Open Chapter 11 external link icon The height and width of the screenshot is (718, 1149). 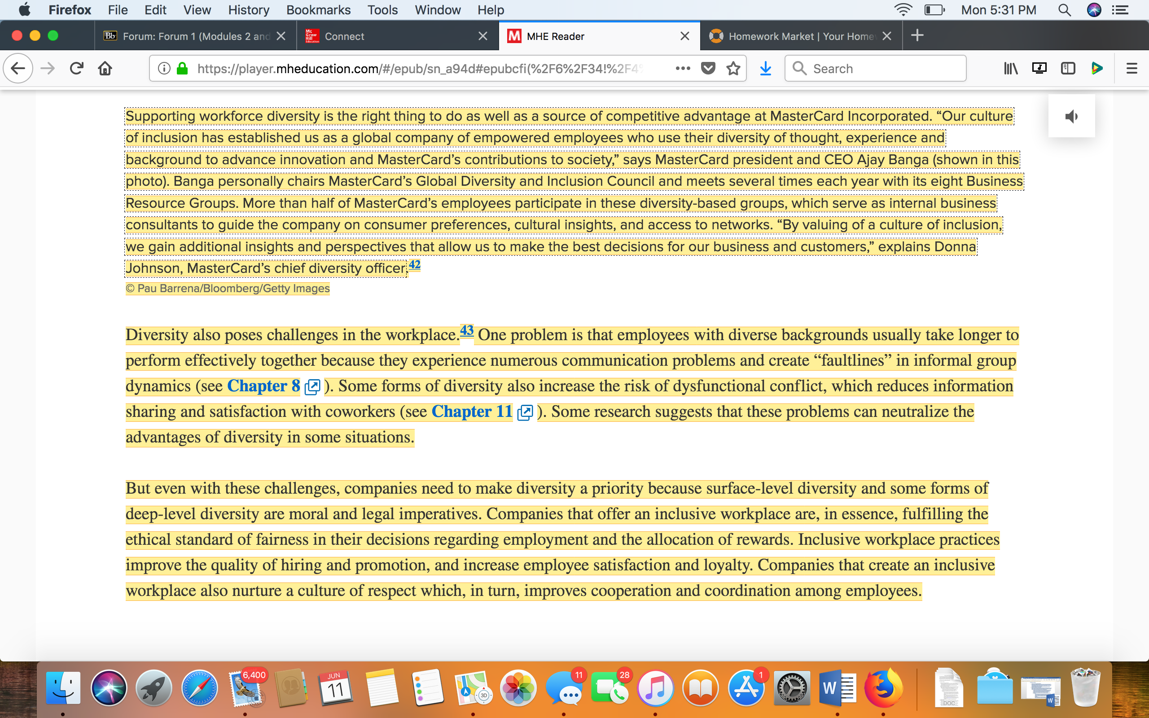click(x=525, y=412)
